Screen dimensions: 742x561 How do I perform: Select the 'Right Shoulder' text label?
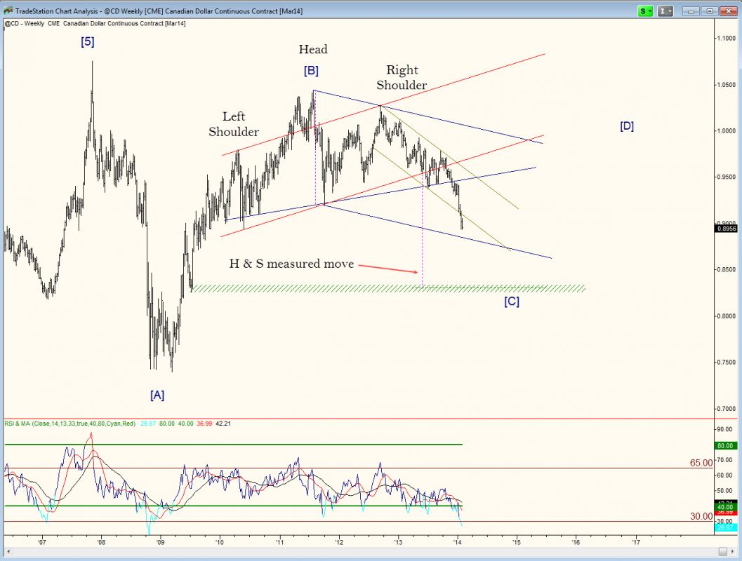pos(402,77)
